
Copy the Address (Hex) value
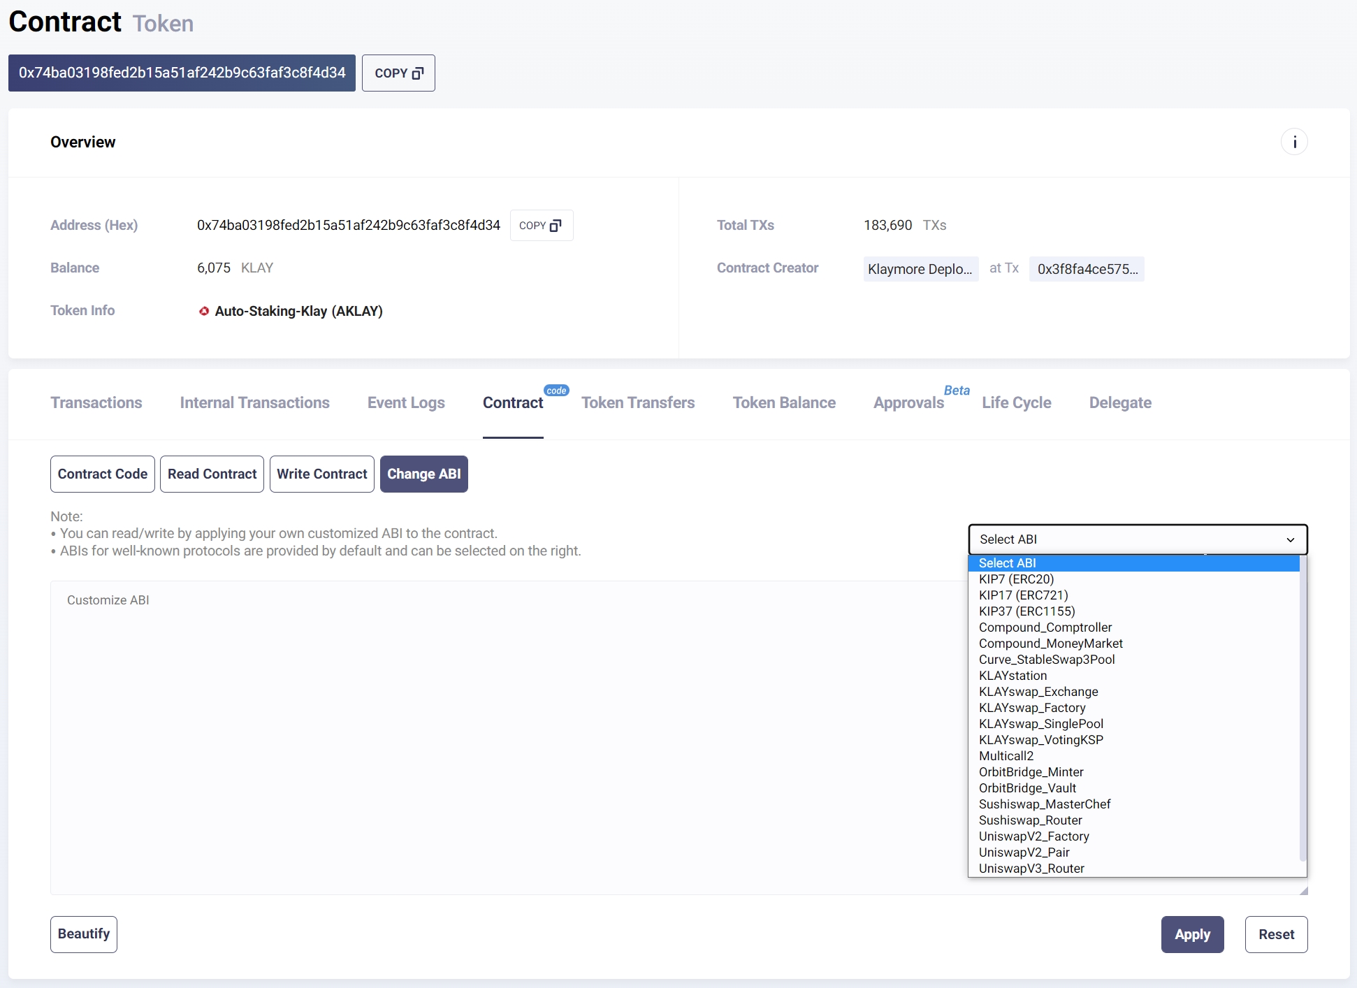pos(541,225)
